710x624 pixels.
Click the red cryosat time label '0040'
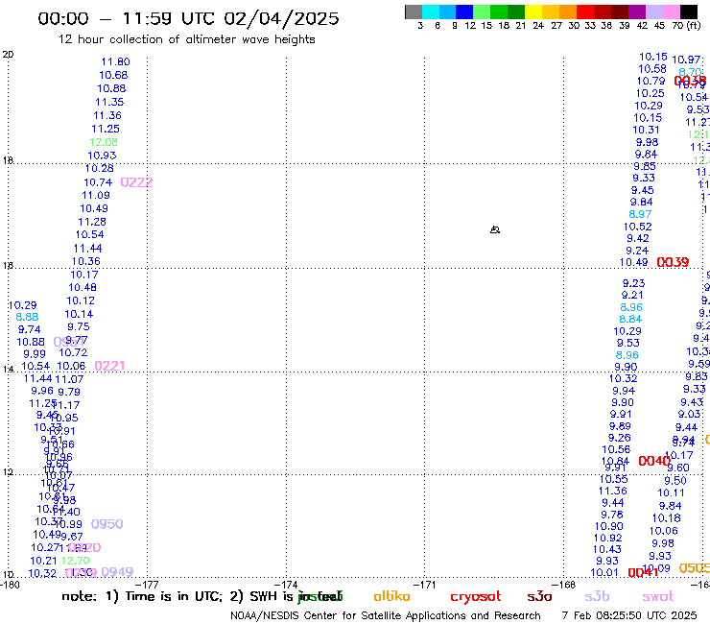click(x=653, y=461)
